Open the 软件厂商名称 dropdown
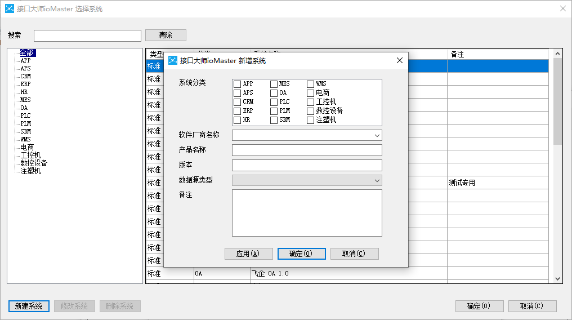This screenshot has width=572, height=320. (x=377, y=135)
